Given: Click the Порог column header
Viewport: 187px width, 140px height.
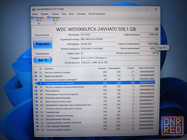Looking at the screenshot, I should [x=131, y=68].
